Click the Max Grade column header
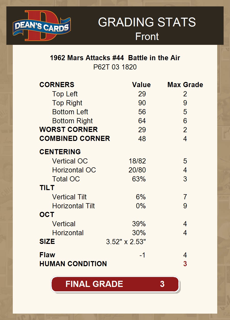Viewport: 230px width, 320px height. (x=185, y=85)
